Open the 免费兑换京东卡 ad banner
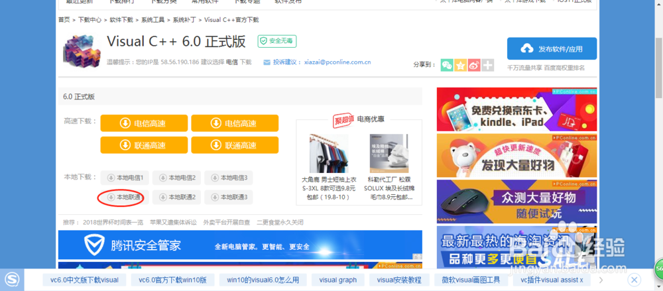Screen dimensions: 663x291 coord(516,109)
